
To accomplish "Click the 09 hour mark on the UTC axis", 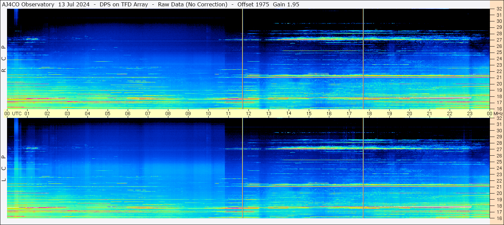I will click(188, 114).
